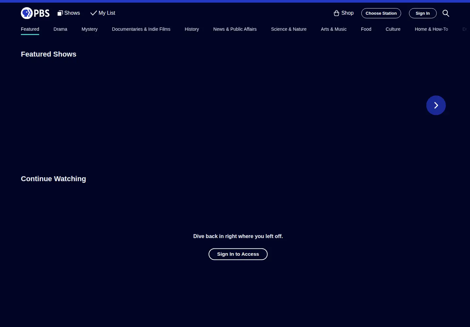Click the shopping bag Shop link
Viewport: 470px width, 327px height.
point(344,13)
